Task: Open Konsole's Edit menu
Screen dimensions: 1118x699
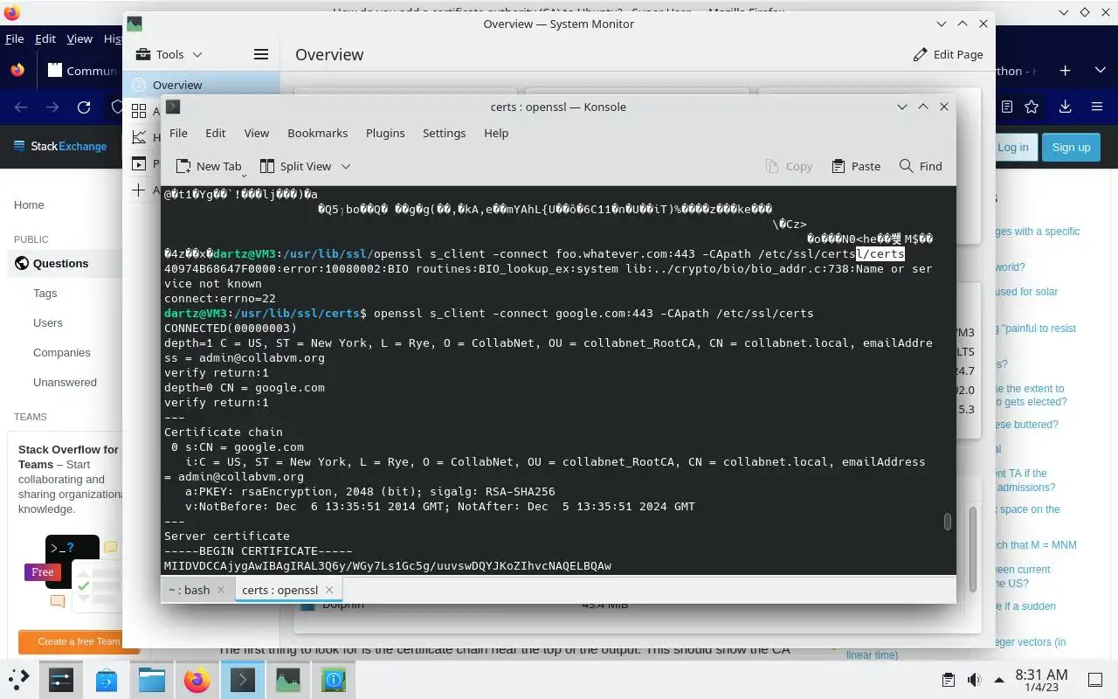Action: click(x=216, y=133)
